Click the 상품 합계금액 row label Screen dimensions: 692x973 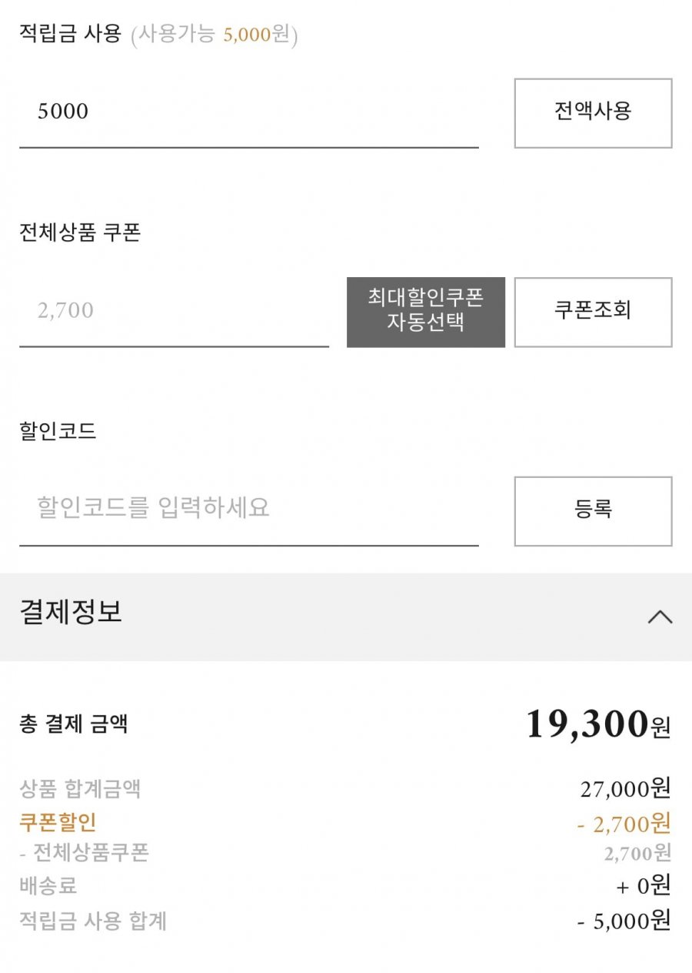click(80, 788)
